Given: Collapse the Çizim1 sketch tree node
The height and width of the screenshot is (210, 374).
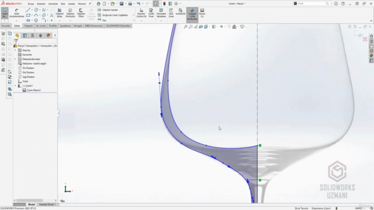Looking at the screenshot, I should point(15,86).
